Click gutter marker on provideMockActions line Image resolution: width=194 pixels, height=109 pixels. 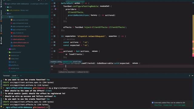coord(55,15)
